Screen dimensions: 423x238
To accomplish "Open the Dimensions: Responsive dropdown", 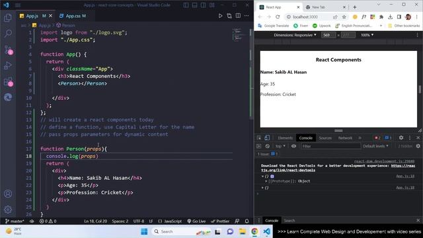I will pyautogui.click(x=295, y=35).
